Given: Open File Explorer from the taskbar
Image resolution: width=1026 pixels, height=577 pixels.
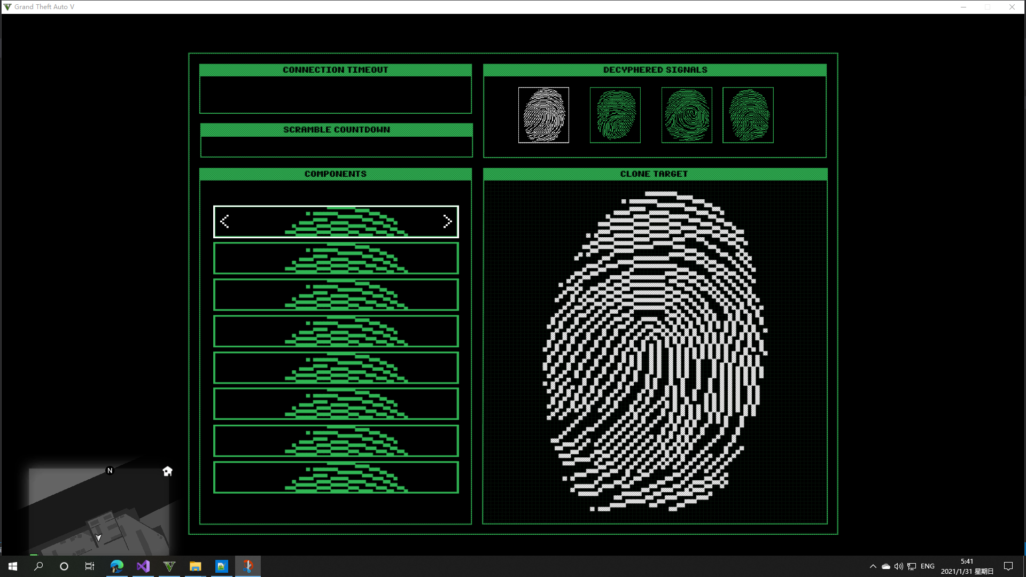Looking at the screenshot, I should click(195, 566).
